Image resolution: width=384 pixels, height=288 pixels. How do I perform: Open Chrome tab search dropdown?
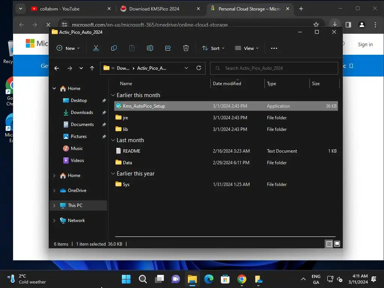pyautogui.click(x=21, y=9)
